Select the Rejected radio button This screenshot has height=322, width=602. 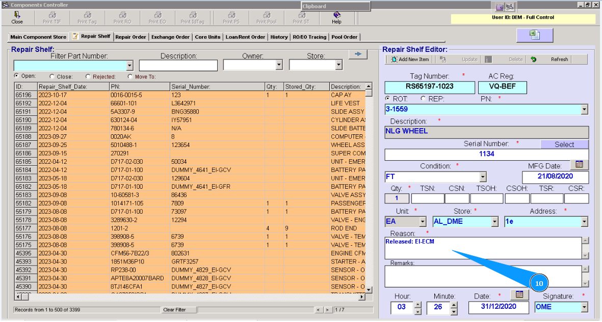point(88,77)
